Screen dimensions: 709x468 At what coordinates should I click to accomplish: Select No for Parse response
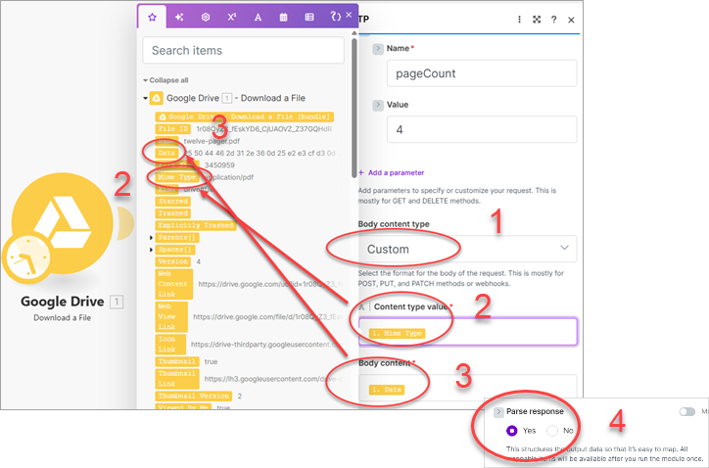[x=553, y=430]
